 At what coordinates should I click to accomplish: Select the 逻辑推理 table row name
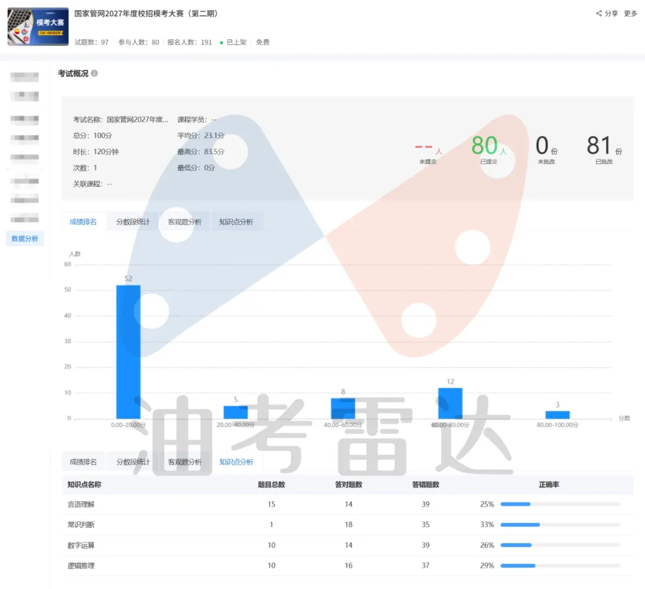pos(81,566)
